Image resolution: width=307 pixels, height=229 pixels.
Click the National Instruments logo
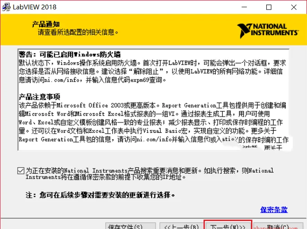tap(268, 31)
